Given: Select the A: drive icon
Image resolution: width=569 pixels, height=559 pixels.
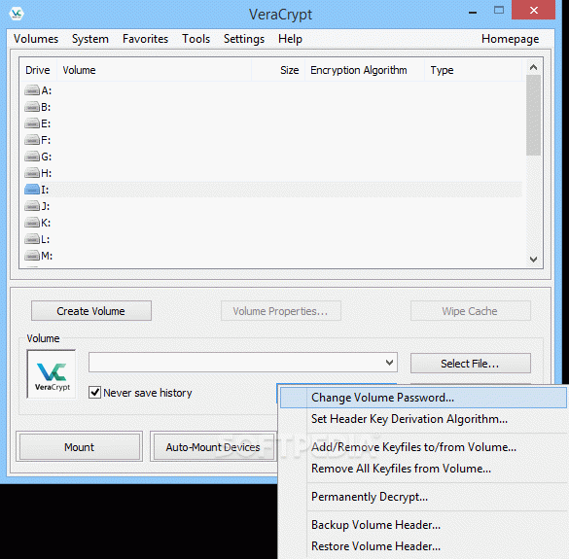Looking at the screenshot, I should (x=32, y=90).
